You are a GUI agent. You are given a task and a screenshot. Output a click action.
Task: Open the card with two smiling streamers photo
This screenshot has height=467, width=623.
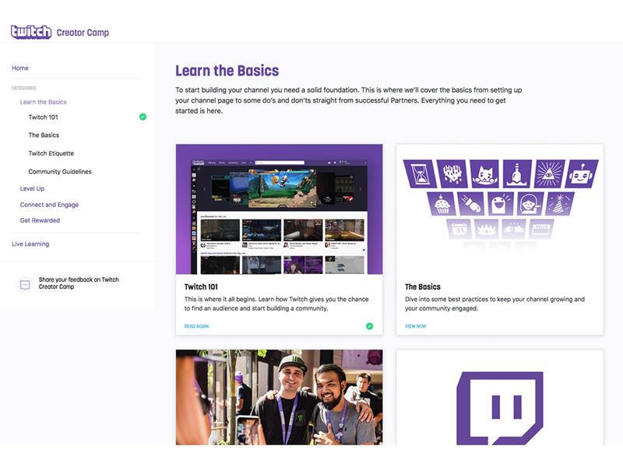tap(280, 397)
